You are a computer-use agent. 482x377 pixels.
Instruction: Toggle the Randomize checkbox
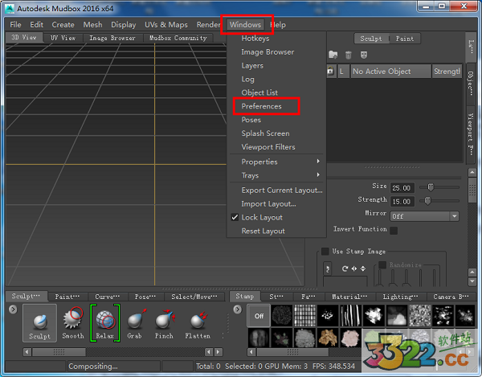[382, 264]
